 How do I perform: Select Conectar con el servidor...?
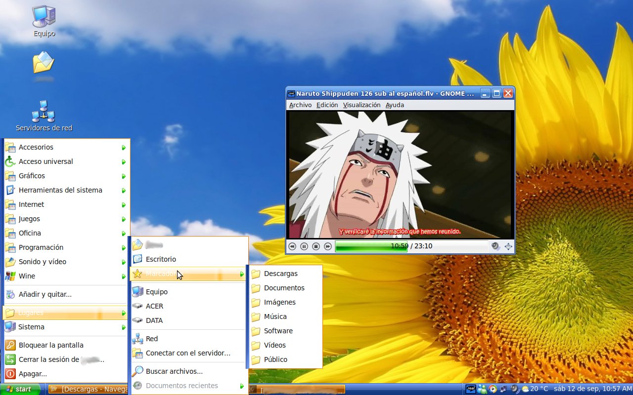click(188, 353)
